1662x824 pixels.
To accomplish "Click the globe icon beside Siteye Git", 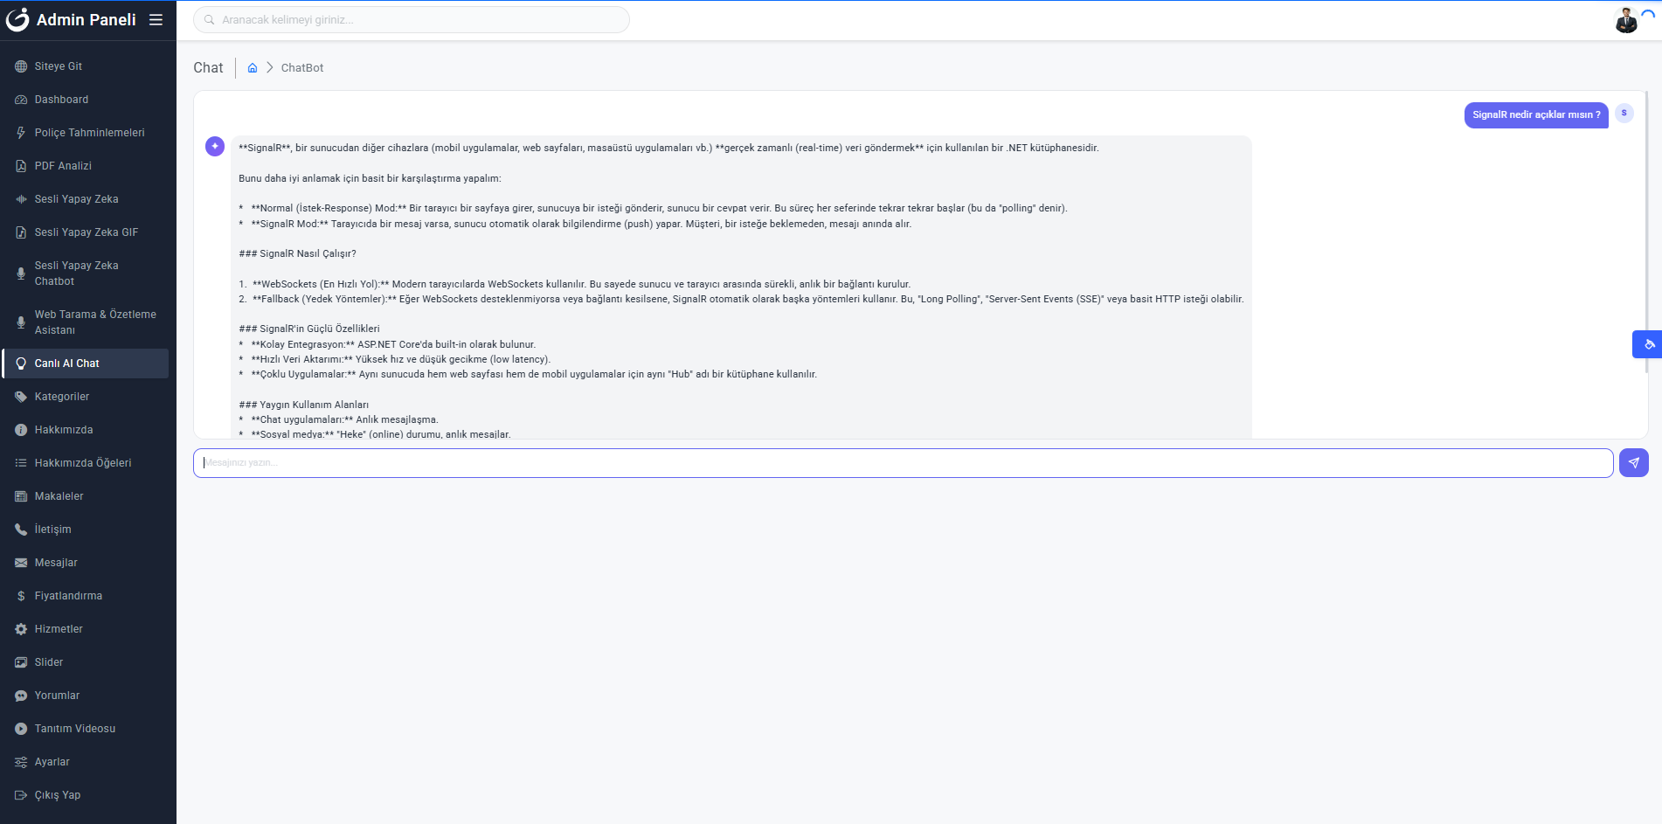I will pos(21,66).
